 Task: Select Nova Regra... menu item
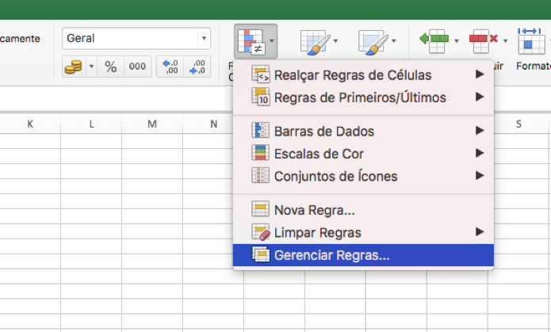coord(363,210)
